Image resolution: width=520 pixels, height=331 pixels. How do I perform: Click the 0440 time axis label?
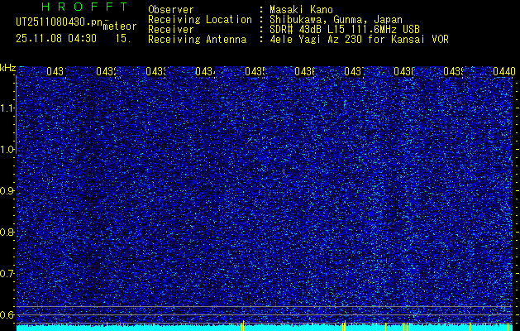click(x=503, y=71)
